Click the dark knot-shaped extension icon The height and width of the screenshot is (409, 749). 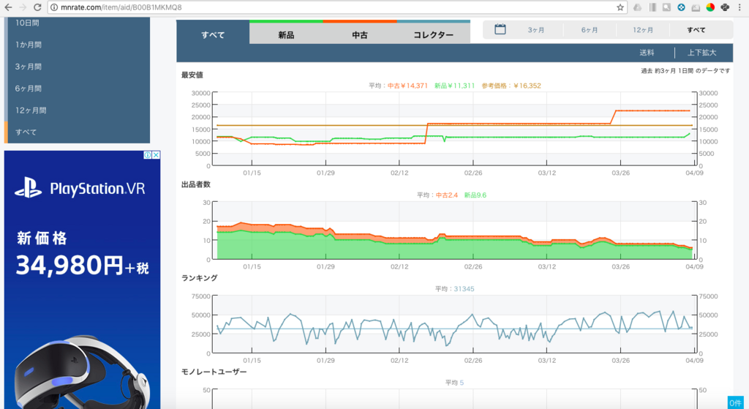coord(725,7)
